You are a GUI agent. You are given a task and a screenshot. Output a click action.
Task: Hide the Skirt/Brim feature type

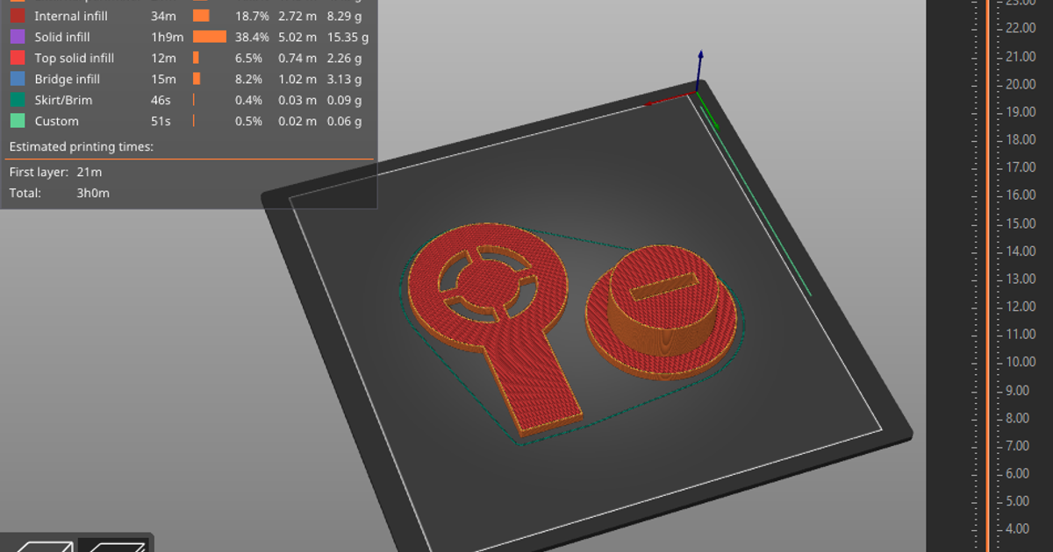61,100
